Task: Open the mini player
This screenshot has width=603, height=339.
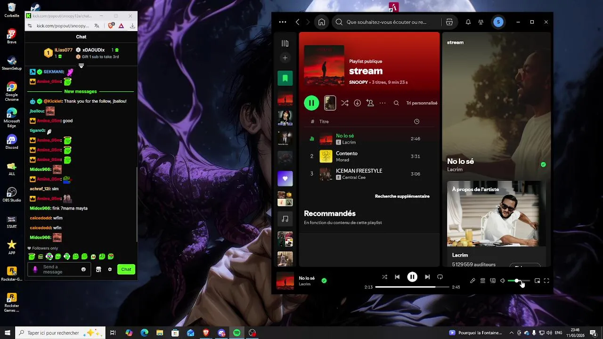Action: coord(537,281)
